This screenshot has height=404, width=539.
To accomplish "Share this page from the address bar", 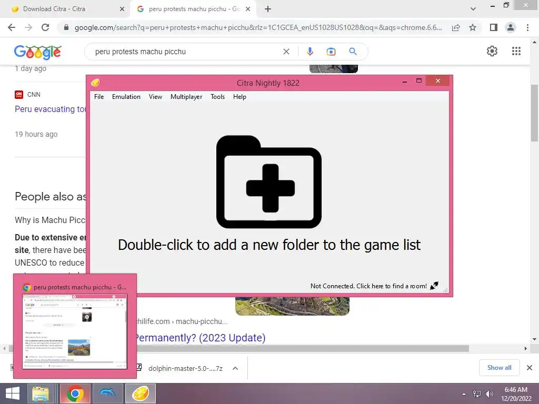I will (x=456, y=27).
